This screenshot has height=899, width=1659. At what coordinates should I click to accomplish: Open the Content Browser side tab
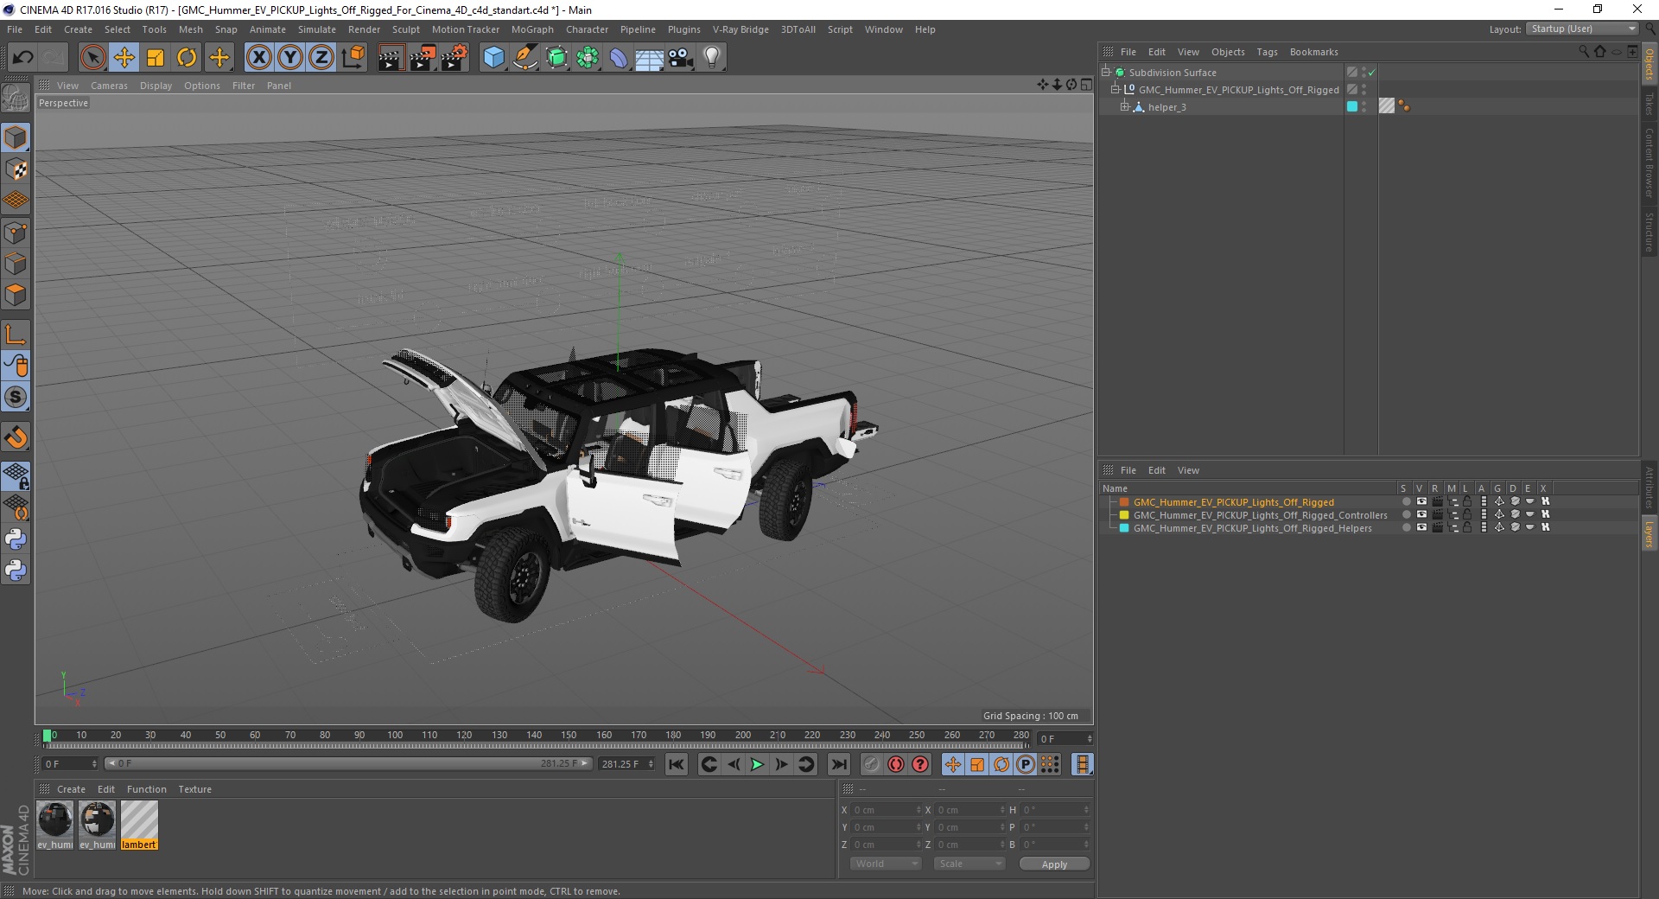[x=1649, y=163]
